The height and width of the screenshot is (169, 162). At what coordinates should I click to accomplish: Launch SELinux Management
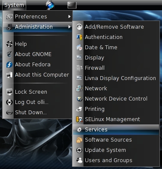(x=116, y=119)
